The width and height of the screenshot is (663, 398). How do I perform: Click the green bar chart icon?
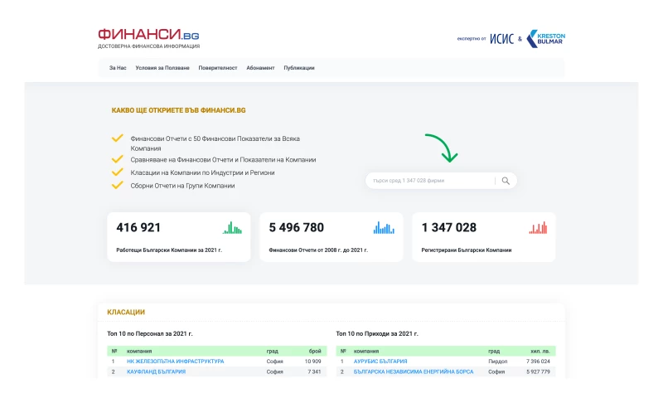pos(232,227)
